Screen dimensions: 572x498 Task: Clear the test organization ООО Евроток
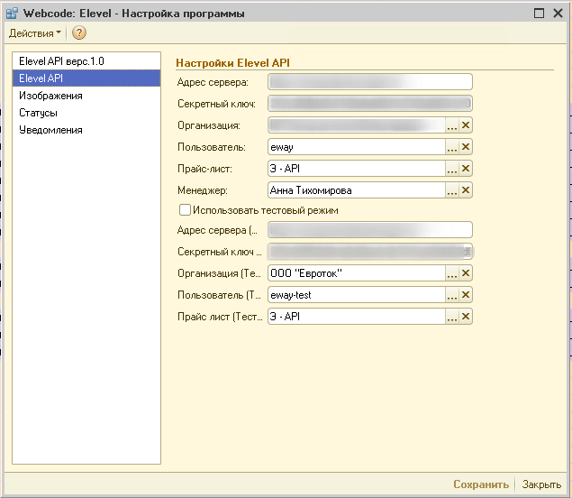pos(466,273)
